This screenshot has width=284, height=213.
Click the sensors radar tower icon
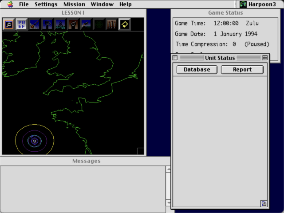[47, 24]
